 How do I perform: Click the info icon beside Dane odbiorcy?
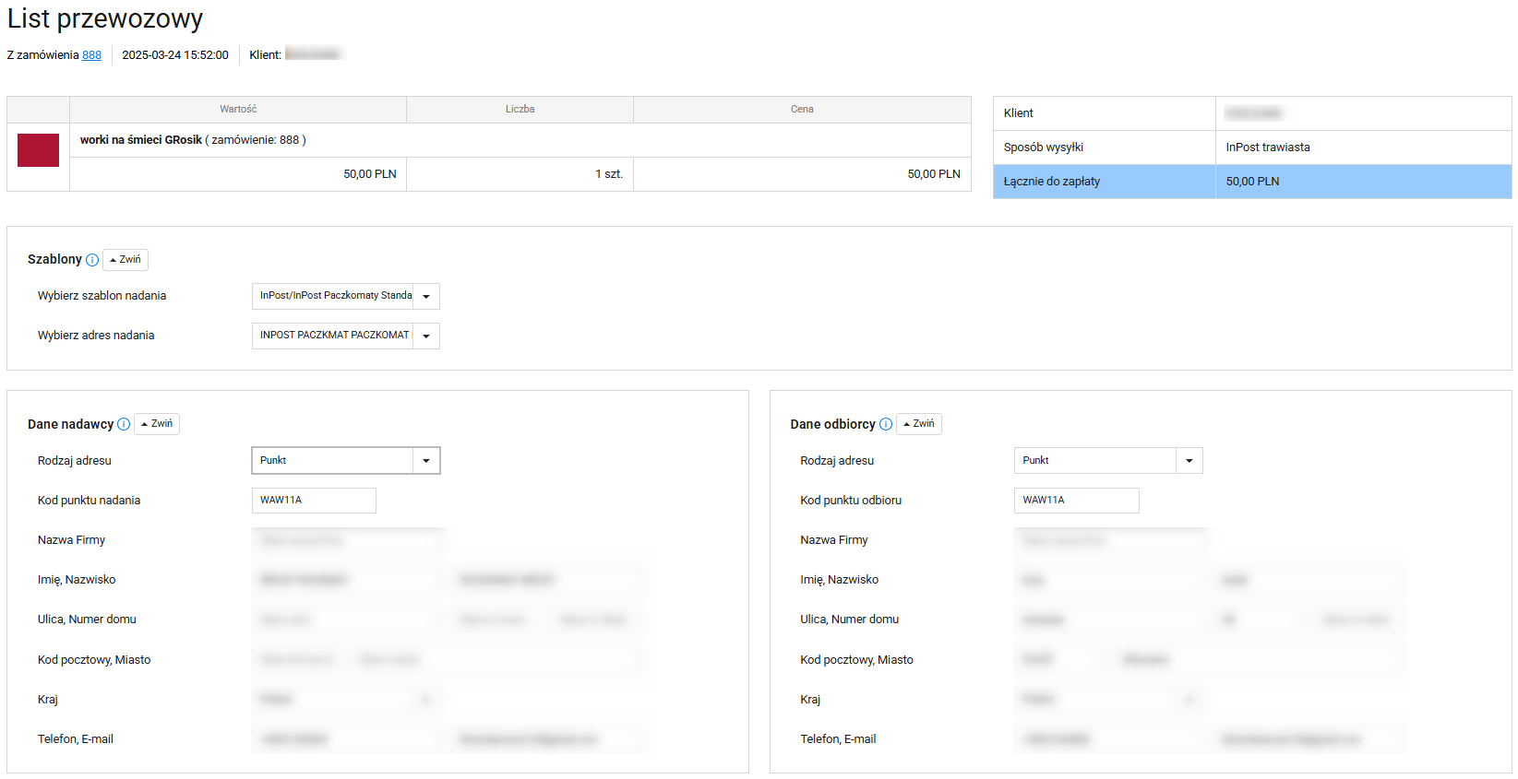886,424
